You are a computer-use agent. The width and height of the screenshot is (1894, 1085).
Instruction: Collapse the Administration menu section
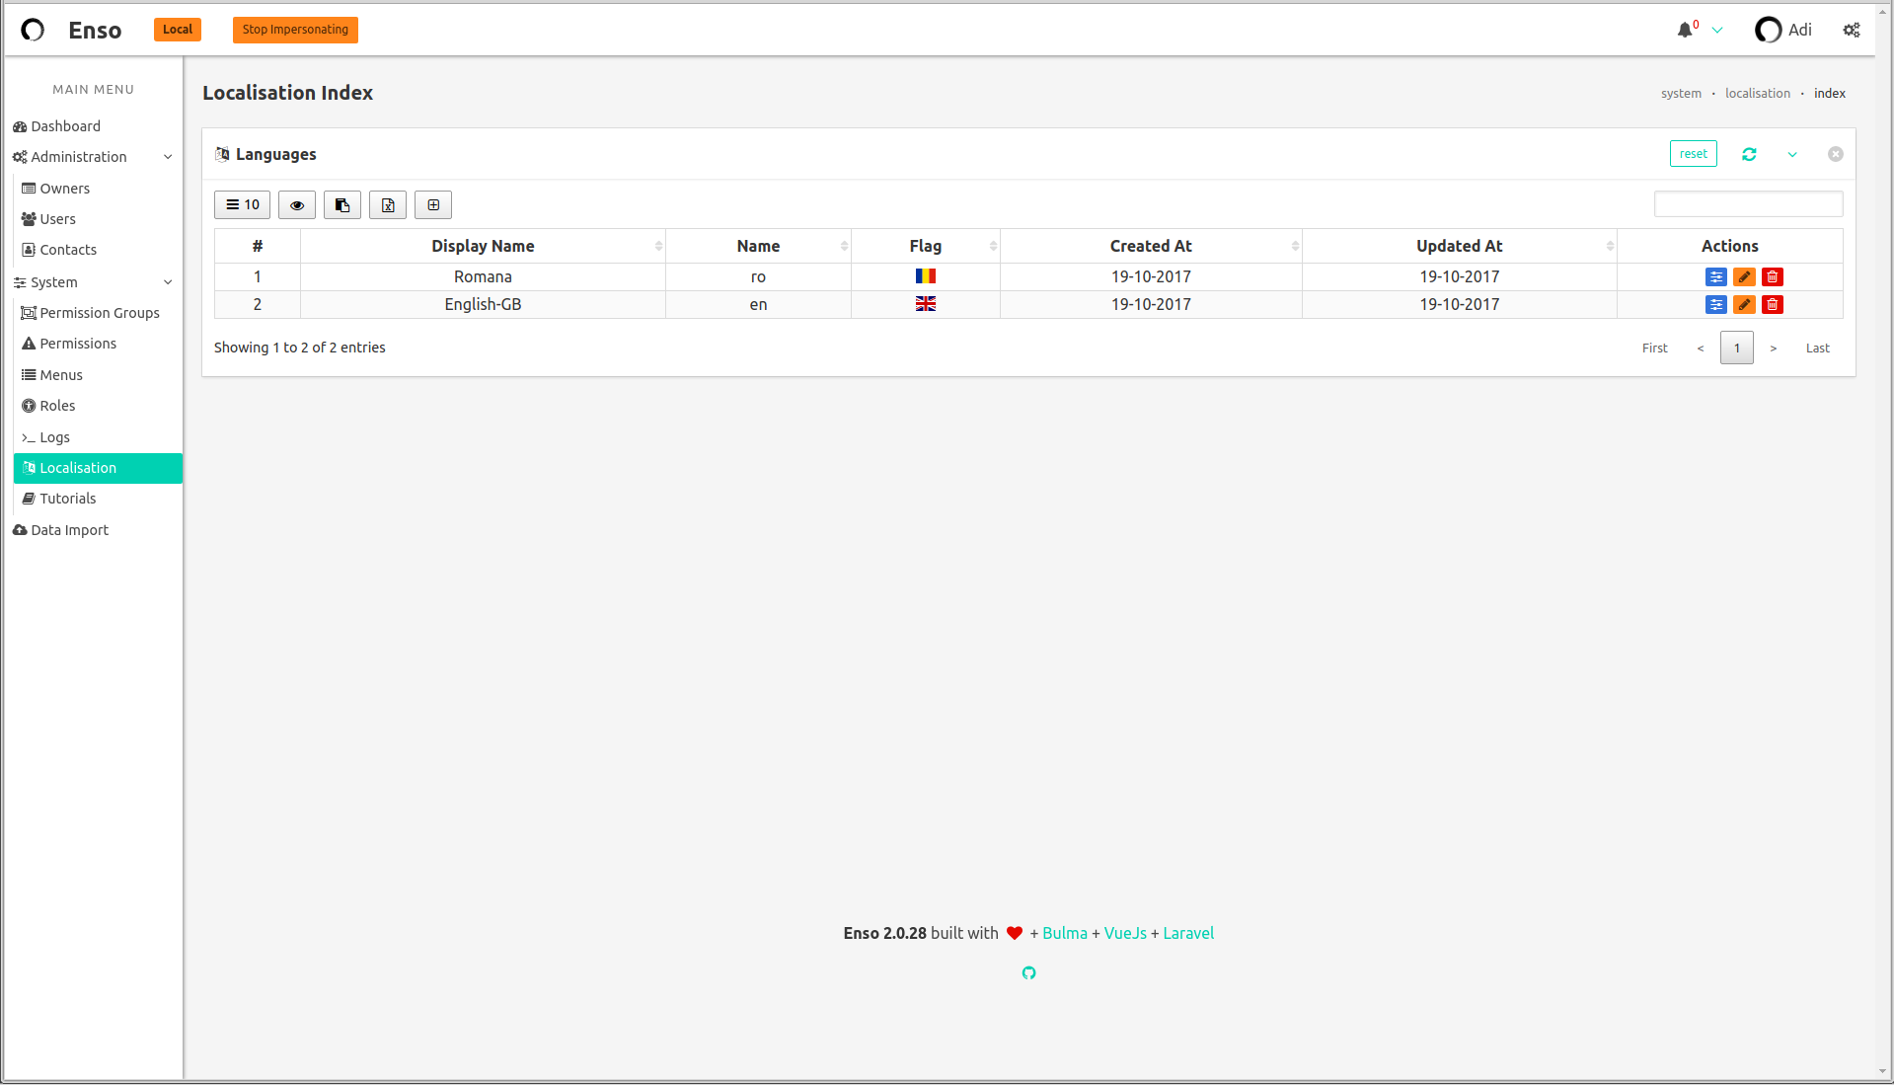click(x=168, y=156)
